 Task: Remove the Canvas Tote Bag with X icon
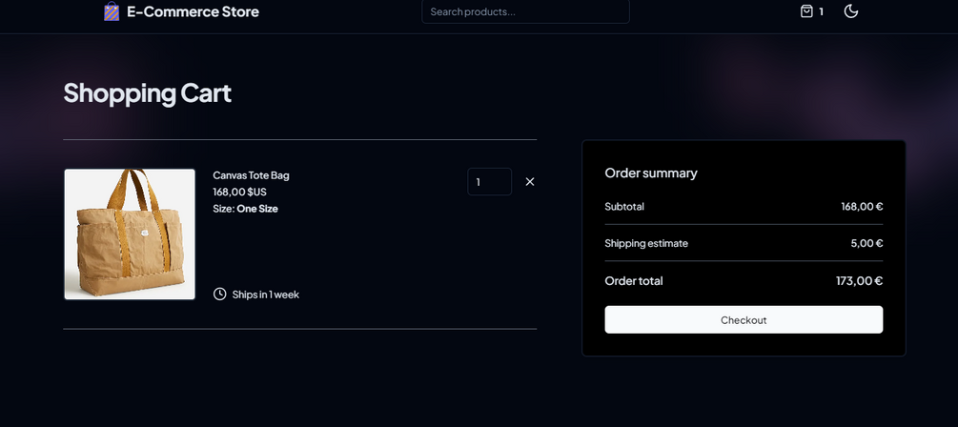point(530,182)
